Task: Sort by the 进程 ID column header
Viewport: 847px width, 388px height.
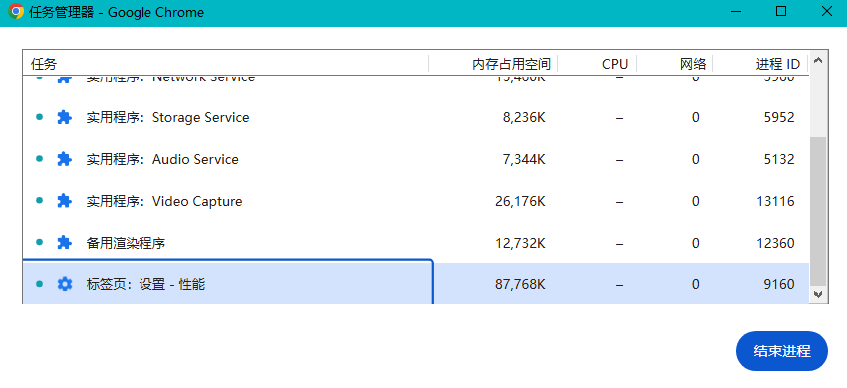Action: (x=761, y=64)
